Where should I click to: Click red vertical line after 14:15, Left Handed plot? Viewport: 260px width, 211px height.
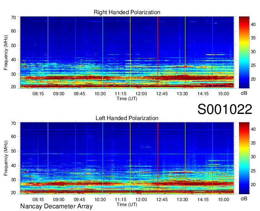[213, 158]
